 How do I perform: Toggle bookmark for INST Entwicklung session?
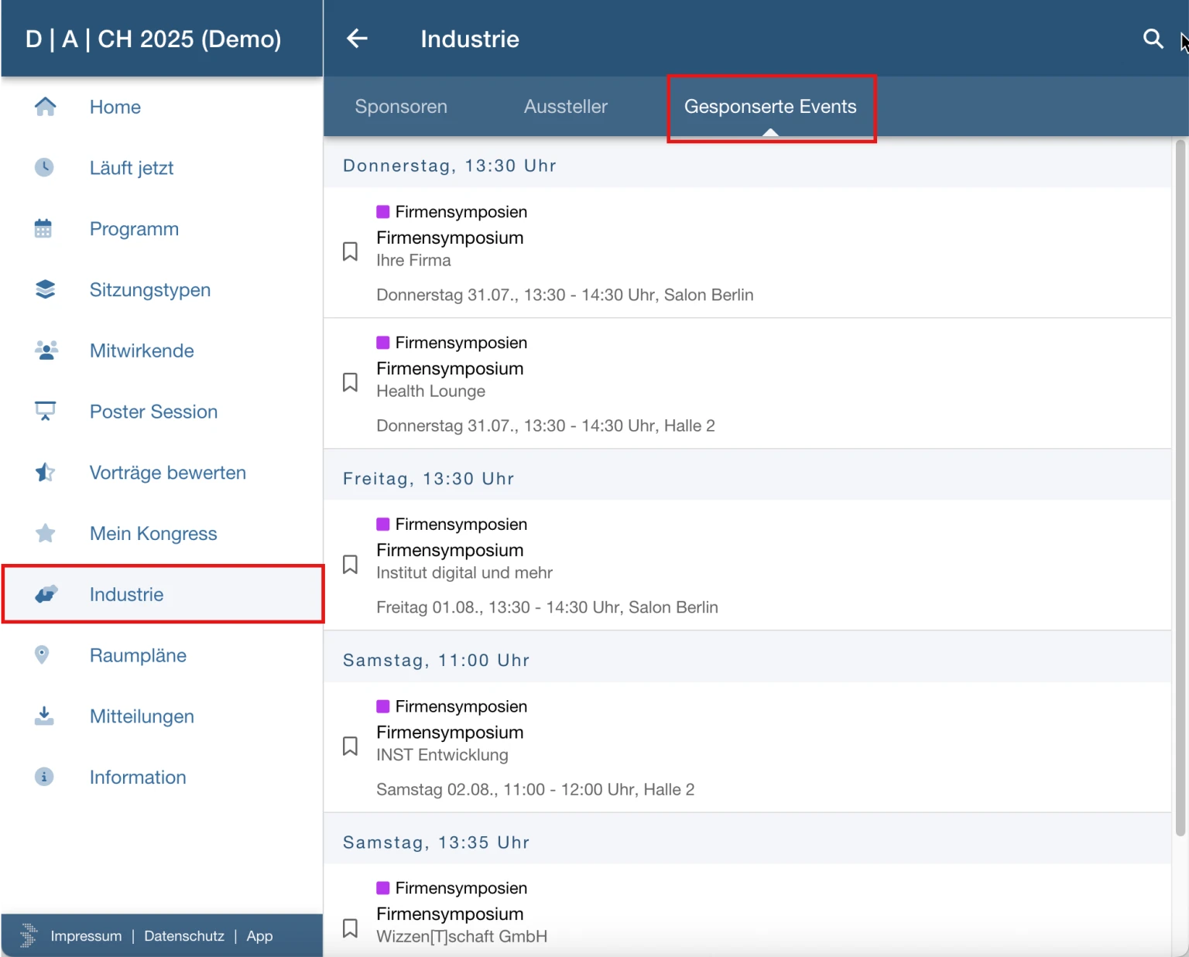tap(350, 746)
